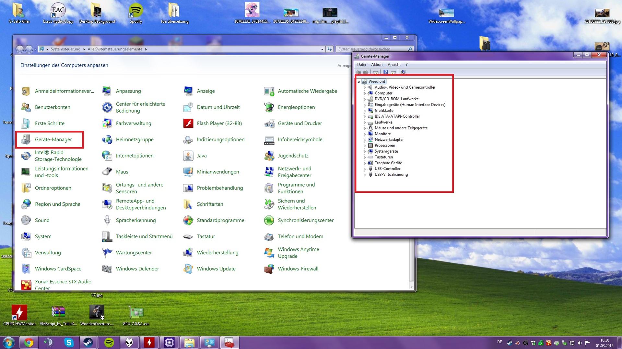Image resolution: width=622 pixels, height=349 pixels.
Task: Expand the USB-Controller device node
Action: (x=365, y=169)
